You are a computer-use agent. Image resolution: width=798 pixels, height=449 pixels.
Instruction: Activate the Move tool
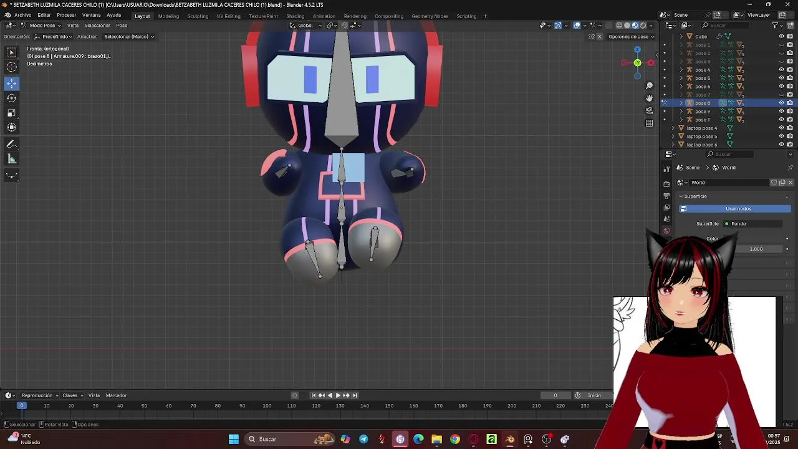(x=12, y=83)
